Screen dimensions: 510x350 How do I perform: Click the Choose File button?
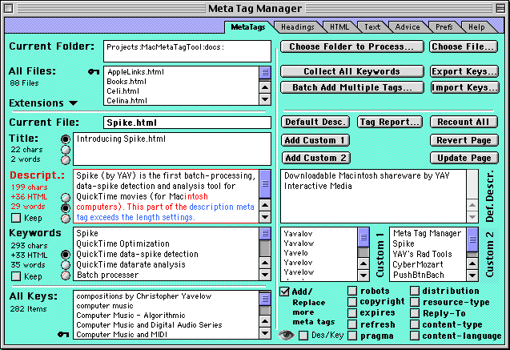(464, 46)
